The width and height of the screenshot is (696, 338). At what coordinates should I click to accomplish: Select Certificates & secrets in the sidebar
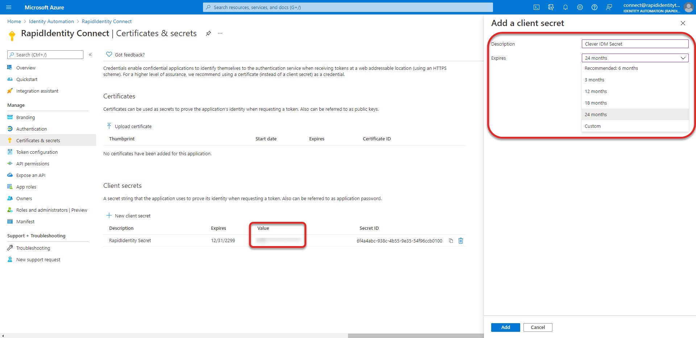pos(48,140)
